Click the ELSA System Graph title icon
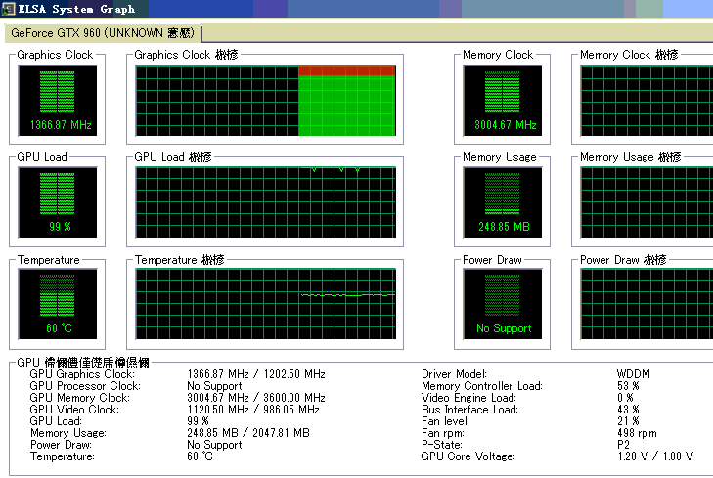This screenshot has width=713, height=478. [x=8, y=9]
